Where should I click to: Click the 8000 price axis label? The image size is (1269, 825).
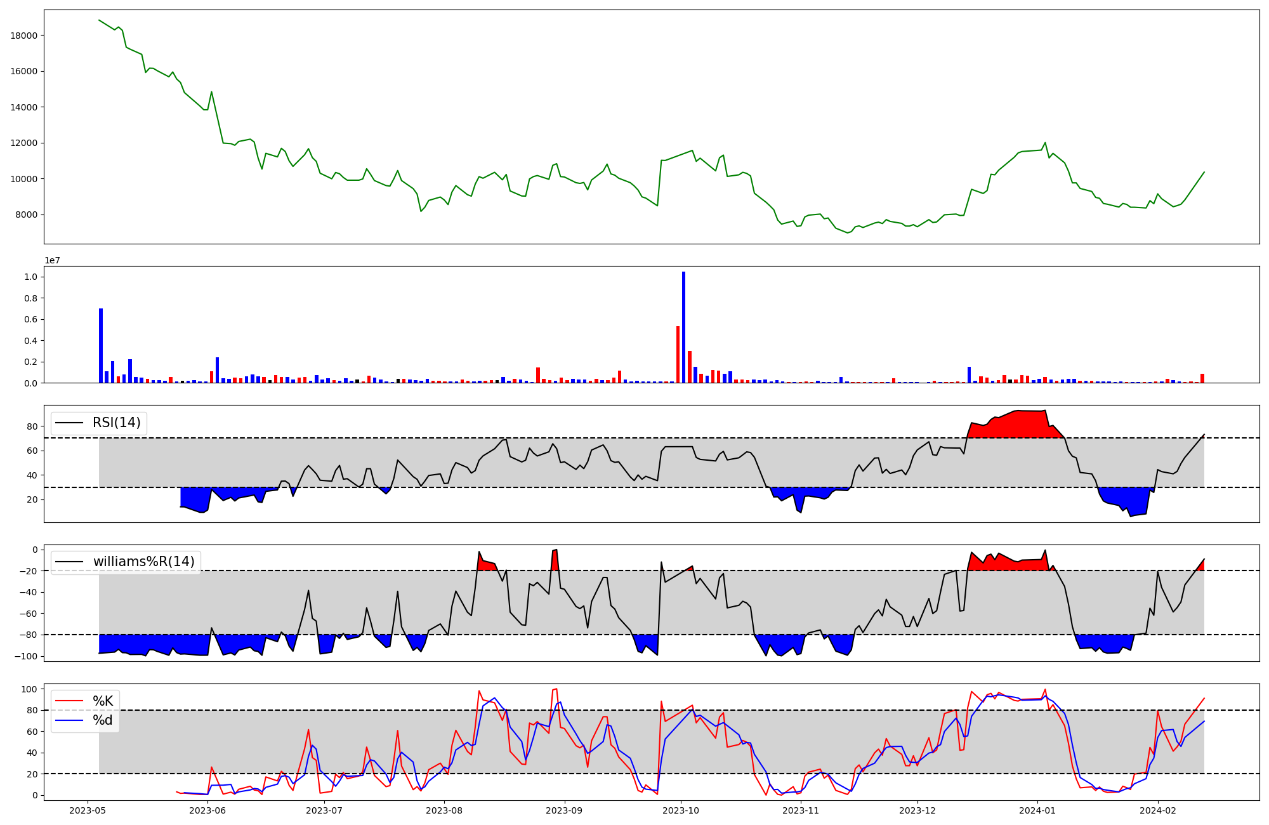pos(27,214)
